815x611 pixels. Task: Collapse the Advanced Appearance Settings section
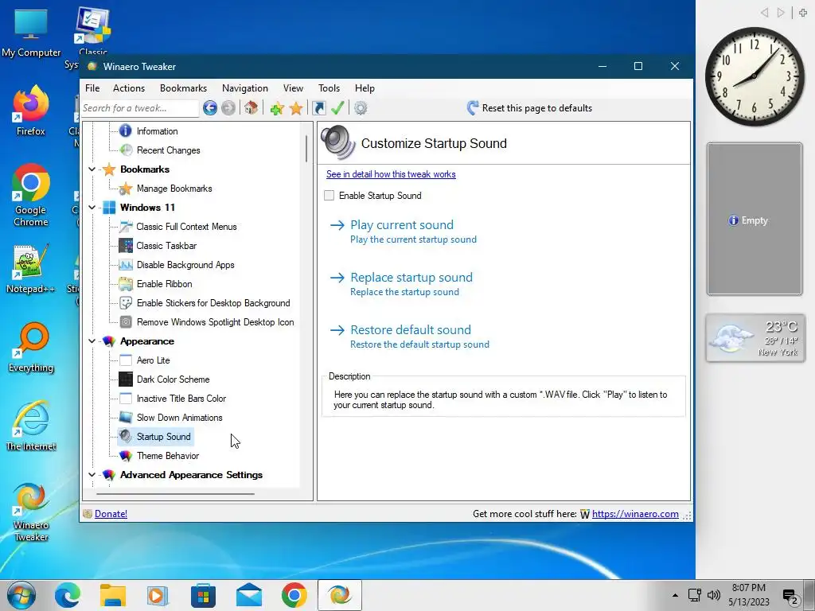tap(92, 475)
